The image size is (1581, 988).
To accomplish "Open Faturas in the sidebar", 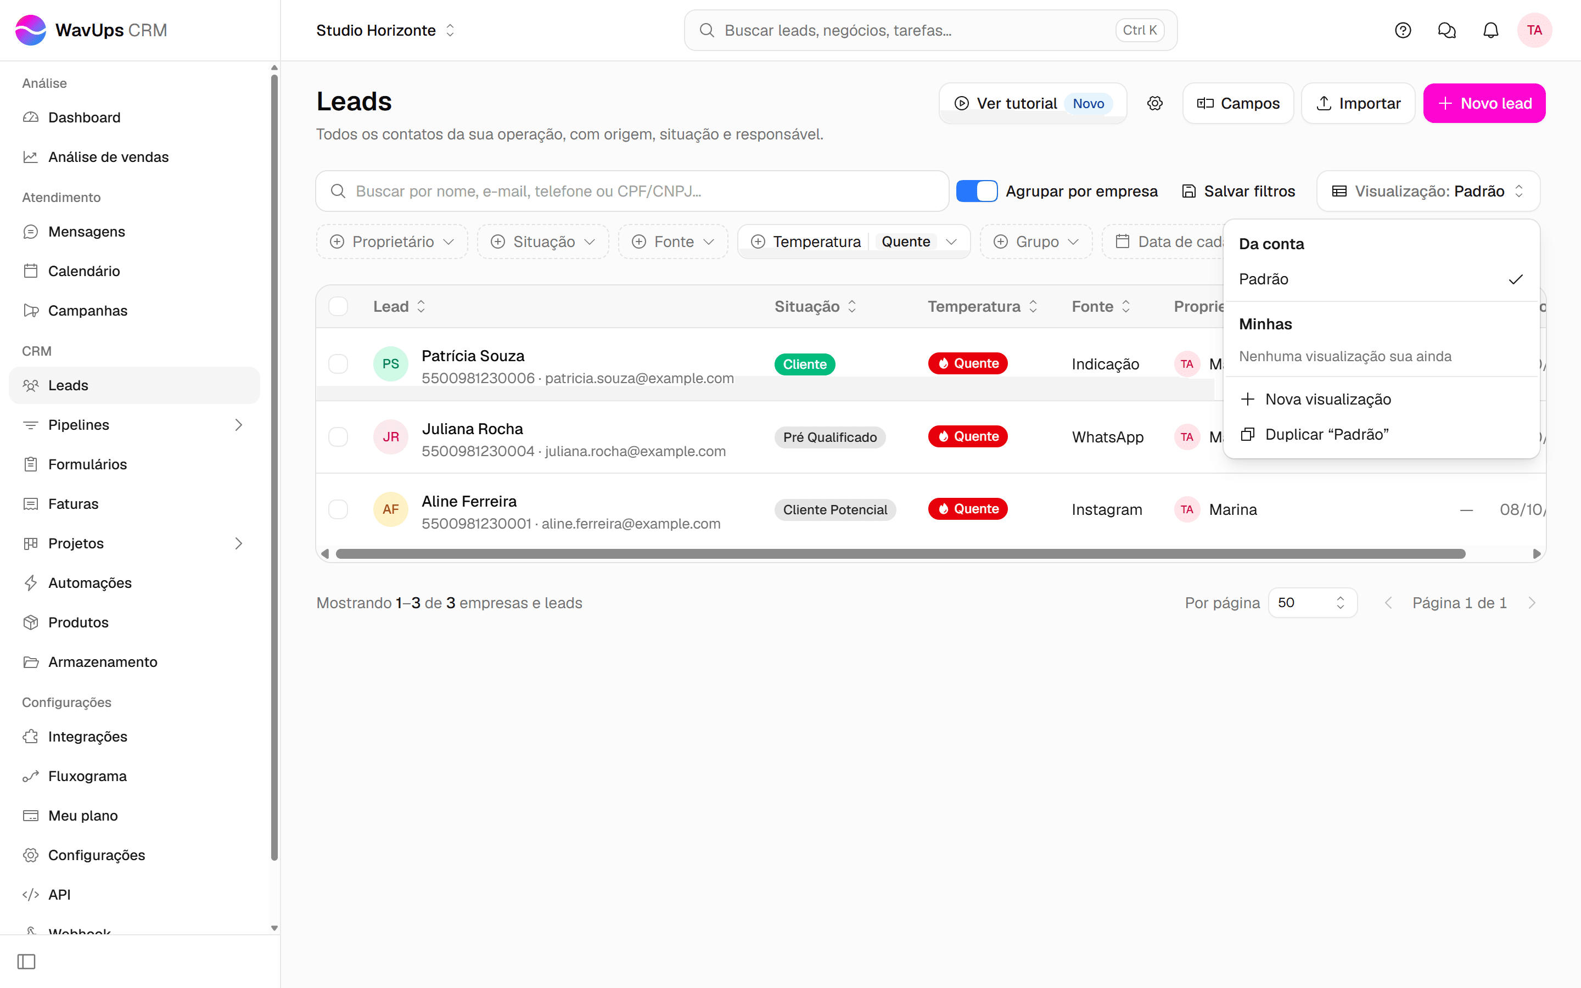I will 134,504.
